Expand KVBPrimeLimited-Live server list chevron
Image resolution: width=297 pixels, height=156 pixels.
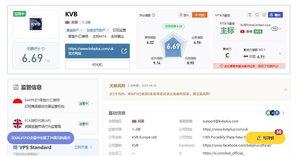tap(280, 29)
